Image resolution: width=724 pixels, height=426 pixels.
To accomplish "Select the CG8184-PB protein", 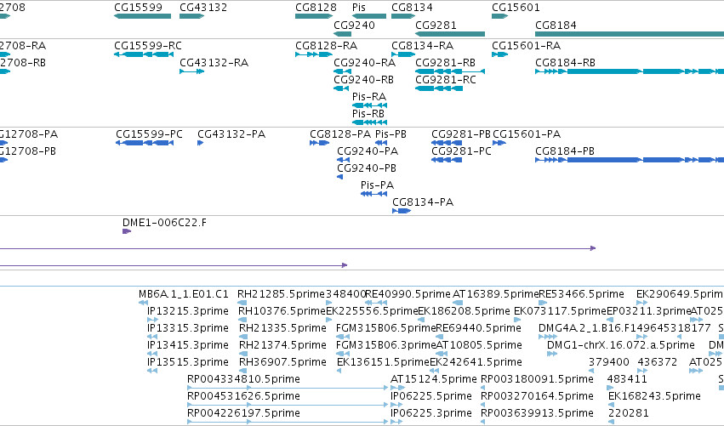I will pos(630,160).
